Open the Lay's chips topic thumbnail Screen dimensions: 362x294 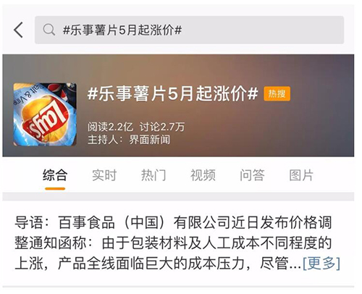(45, 114)
